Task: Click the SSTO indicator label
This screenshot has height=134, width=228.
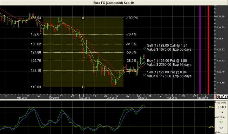Action: 222,107
